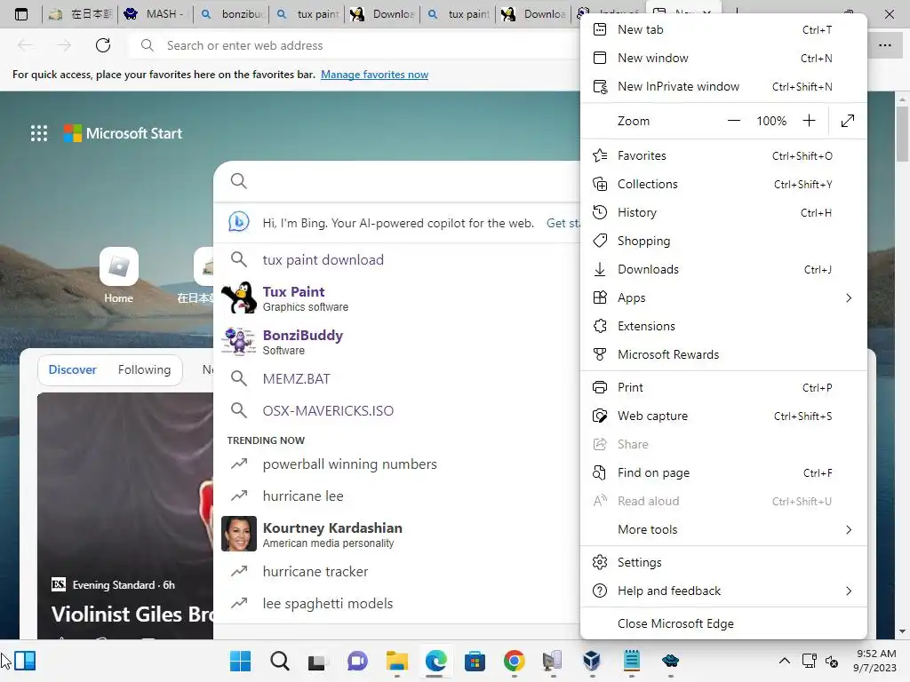
Task: Open VirtualBox cube icon on taskbar
Action: pyautogui.click(x=591, y=661)
